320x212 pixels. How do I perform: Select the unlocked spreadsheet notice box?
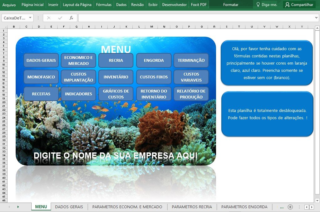click(x=267, y=114)
